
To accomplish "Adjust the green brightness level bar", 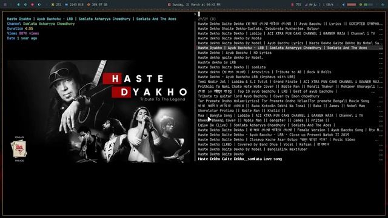I will 369,4.
